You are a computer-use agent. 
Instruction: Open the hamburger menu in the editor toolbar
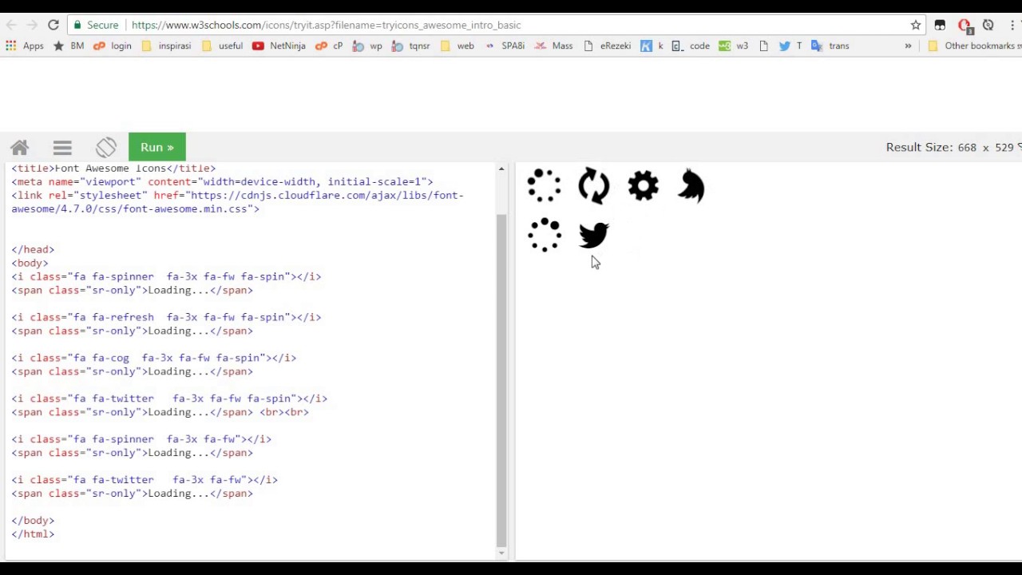point(62,148)
